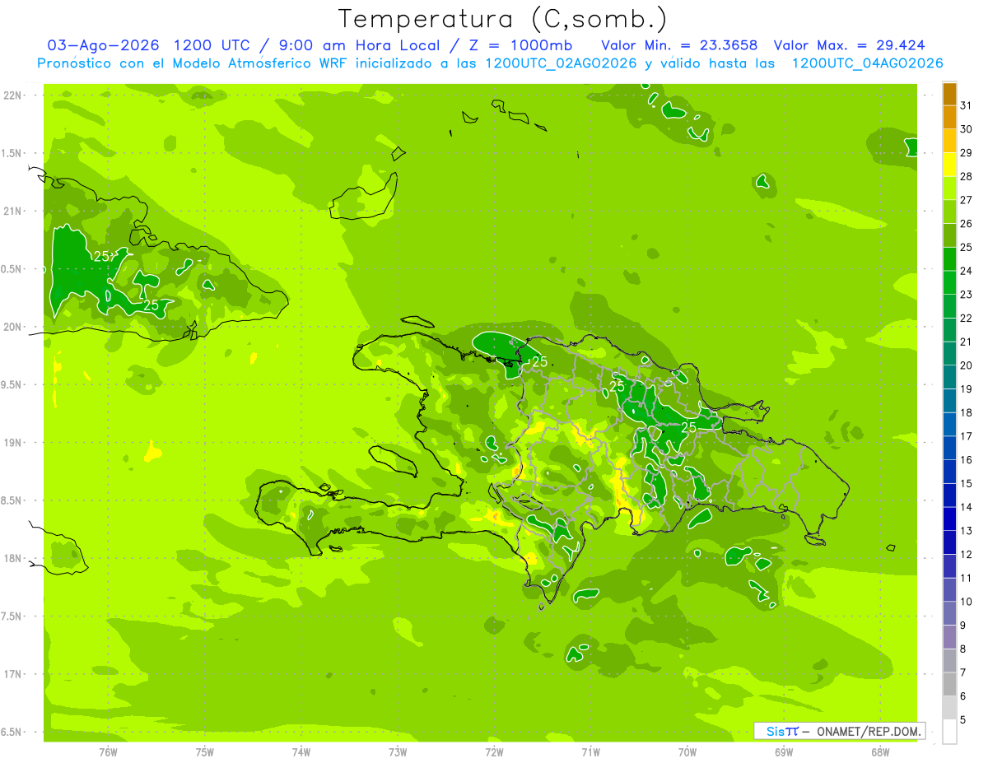
Task: Click the '20N' latitude axis label
Action: pyautogui.click(x=12, y=328)
